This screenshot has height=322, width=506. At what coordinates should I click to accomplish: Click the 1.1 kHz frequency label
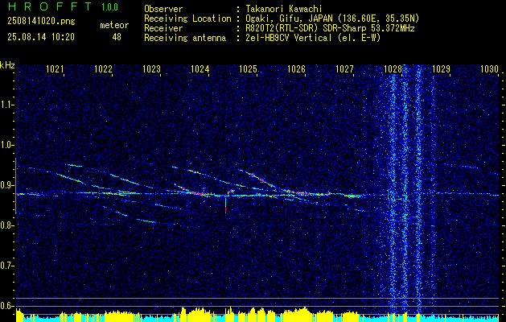(x=6, y=105)
